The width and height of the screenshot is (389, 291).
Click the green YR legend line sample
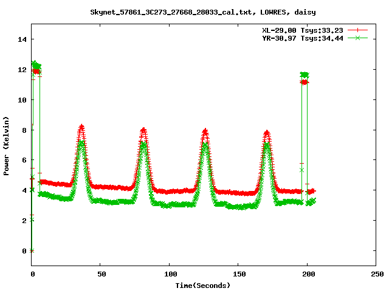[357, 38]
